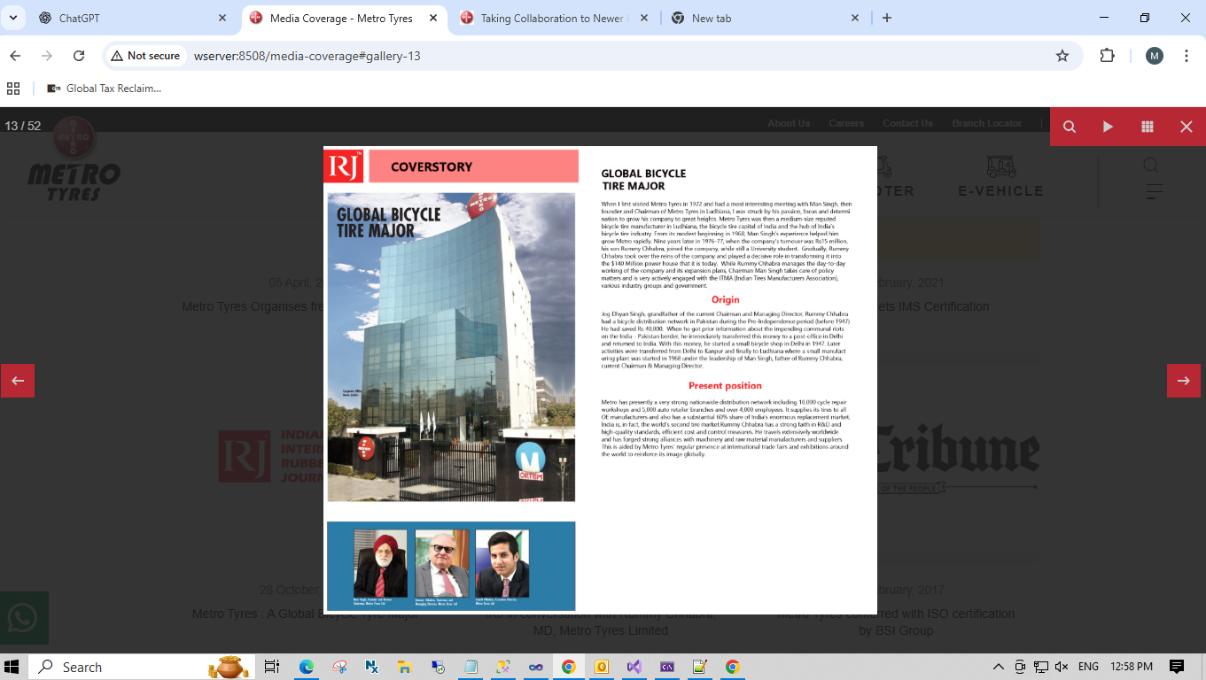Start the gallery slideshow play button
Screen dimensions: 1206x680
pyautogui.click(x=1109, y=127)
